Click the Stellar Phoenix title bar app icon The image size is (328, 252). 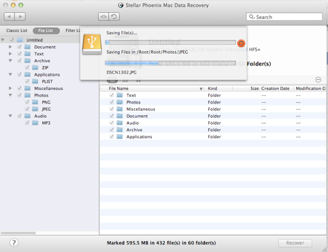pyautogui.click(x=121, y=5)
